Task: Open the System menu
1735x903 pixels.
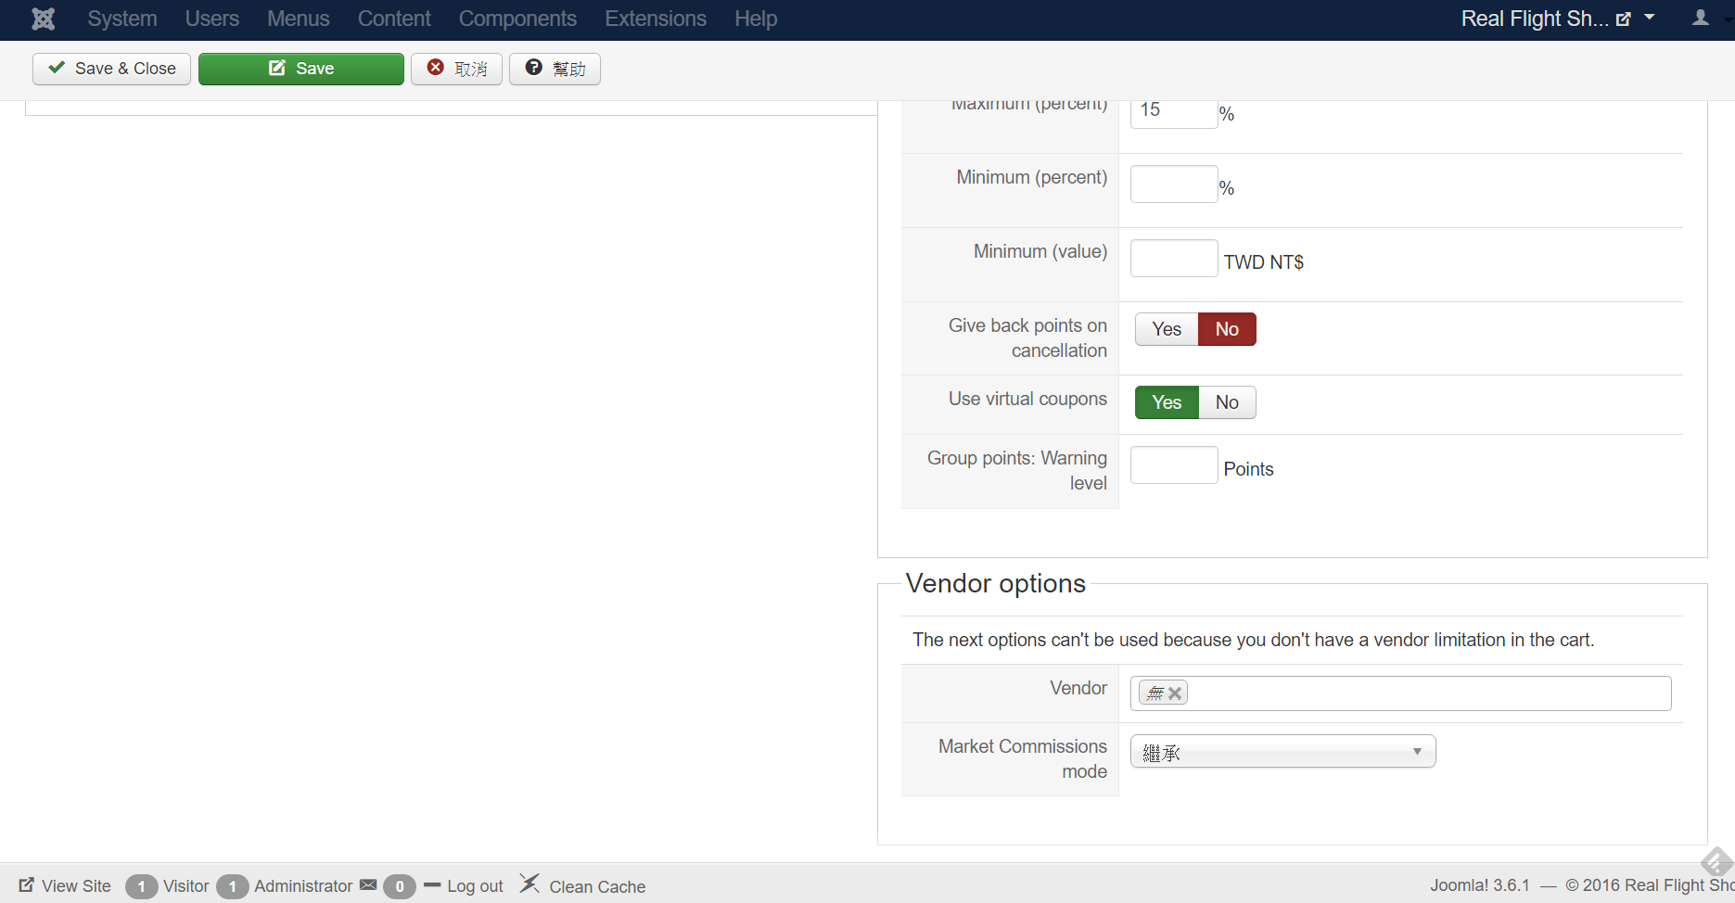Action: coord(122,19)
